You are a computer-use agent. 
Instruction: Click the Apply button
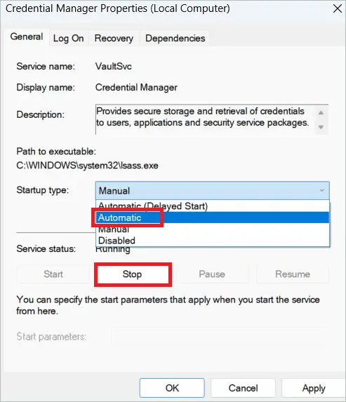314,388
